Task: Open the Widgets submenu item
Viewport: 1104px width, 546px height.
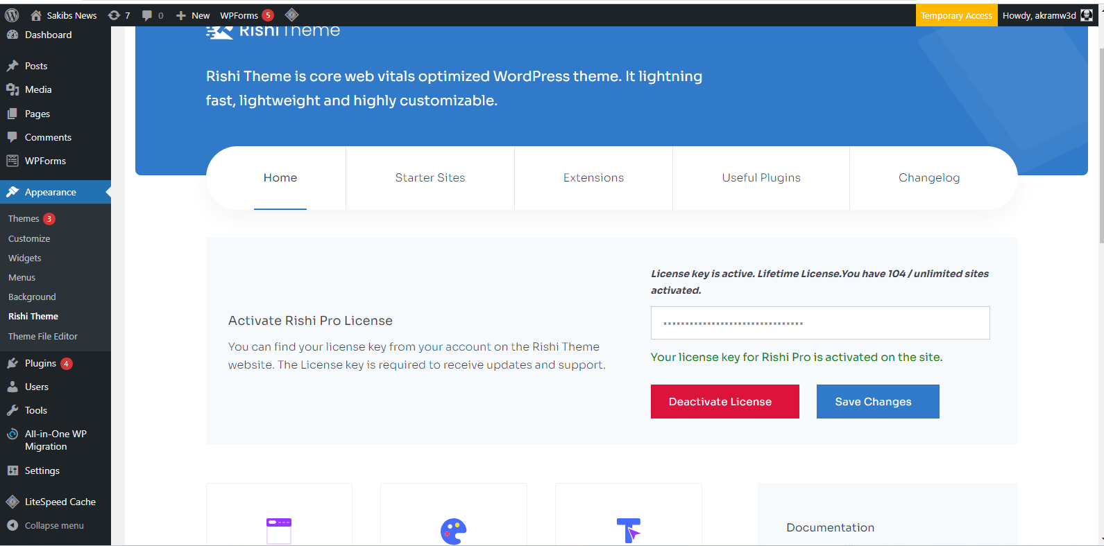Action: point(25,258)
